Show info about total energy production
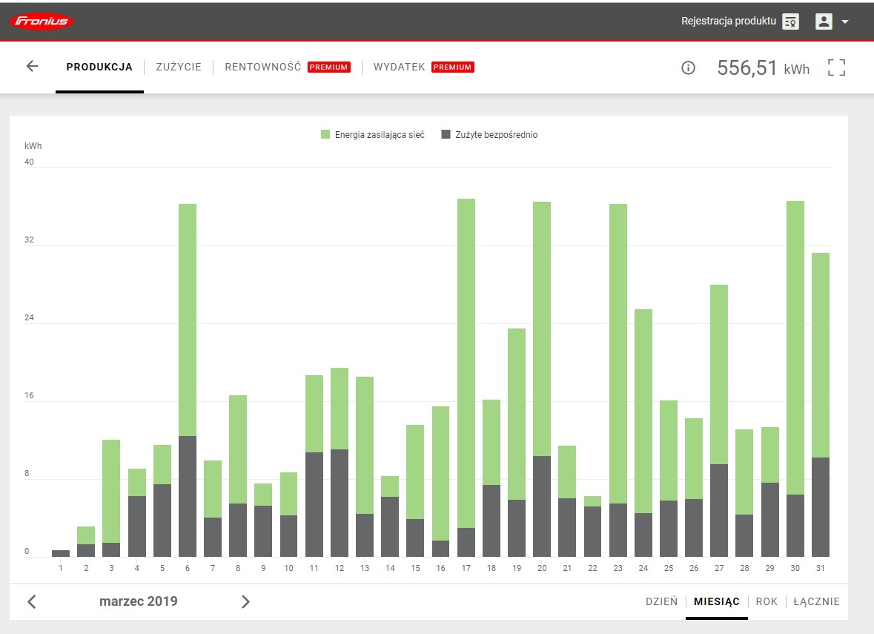This screenshot has width=874, height=634. [688, 68]
